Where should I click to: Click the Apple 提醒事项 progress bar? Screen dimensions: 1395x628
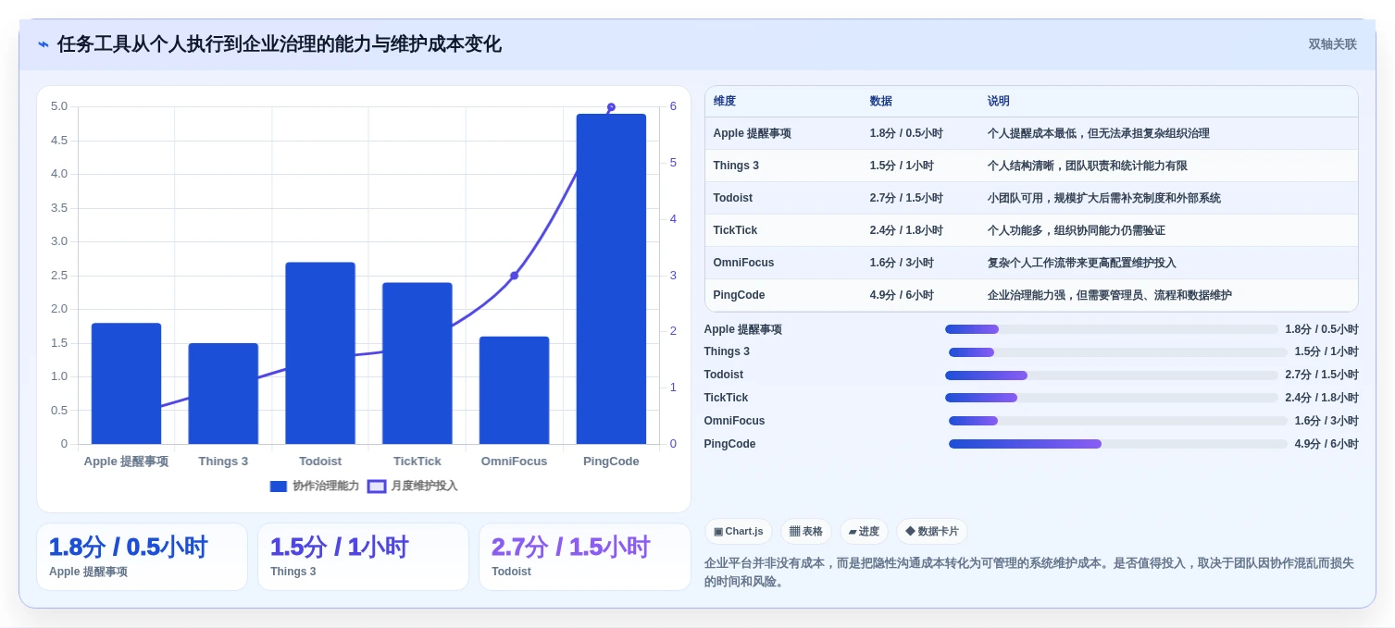coord(1111,329)
